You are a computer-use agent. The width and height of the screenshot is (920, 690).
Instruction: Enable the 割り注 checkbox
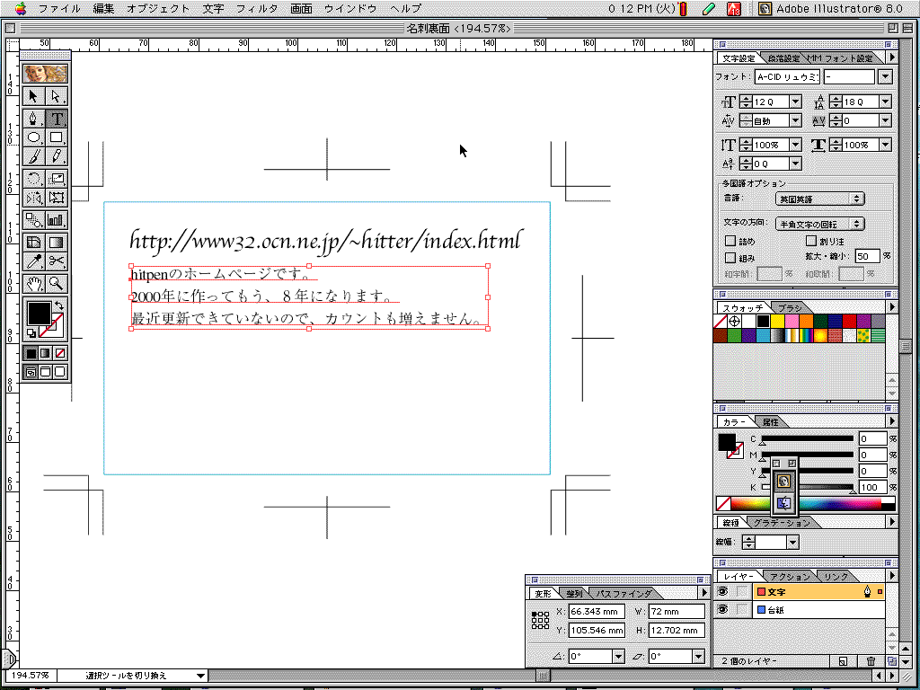tap(811, 241)
